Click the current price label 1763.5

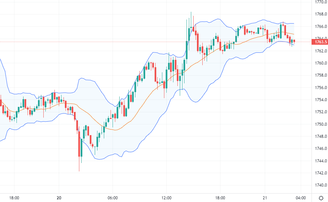319,42
